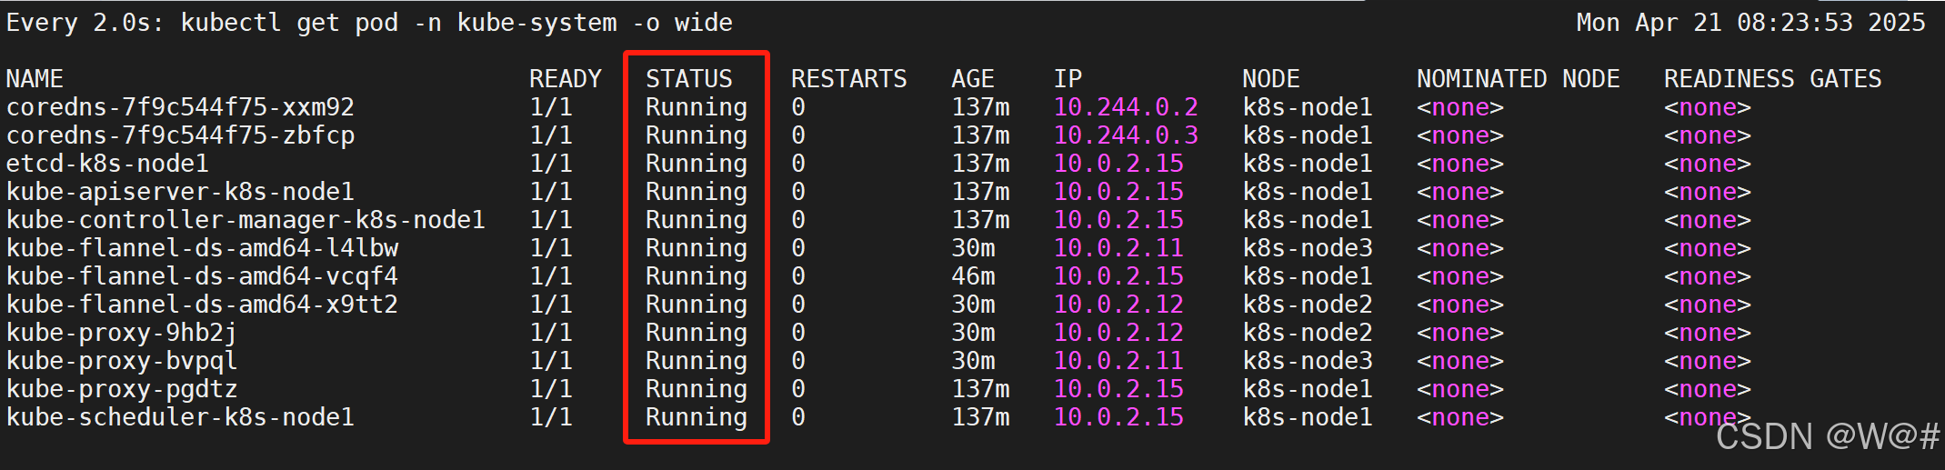Click the RESTARTS column header
Image resolution: width=1945 pixels, height=470 pixels.
click(849, 79)
